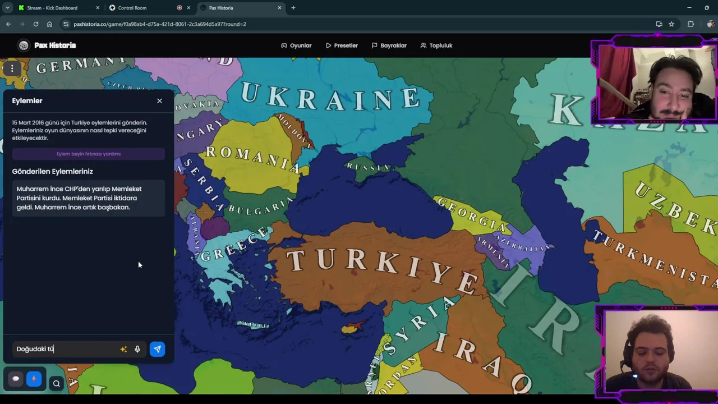
Task: Open the map search magnifier
Action: tap(56, 384)
